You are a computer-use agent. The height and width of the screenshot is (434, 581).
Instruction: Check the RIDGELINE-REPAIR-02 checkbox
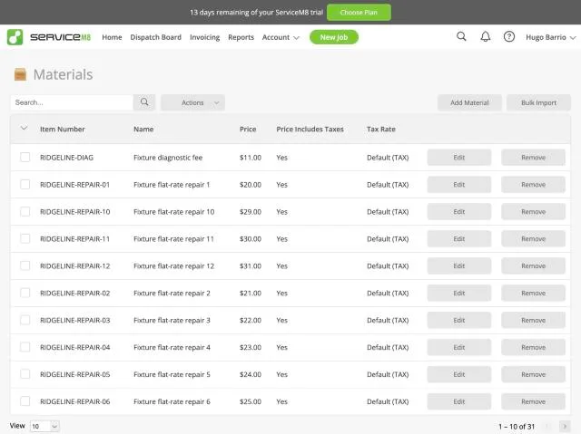pos(25,293)
